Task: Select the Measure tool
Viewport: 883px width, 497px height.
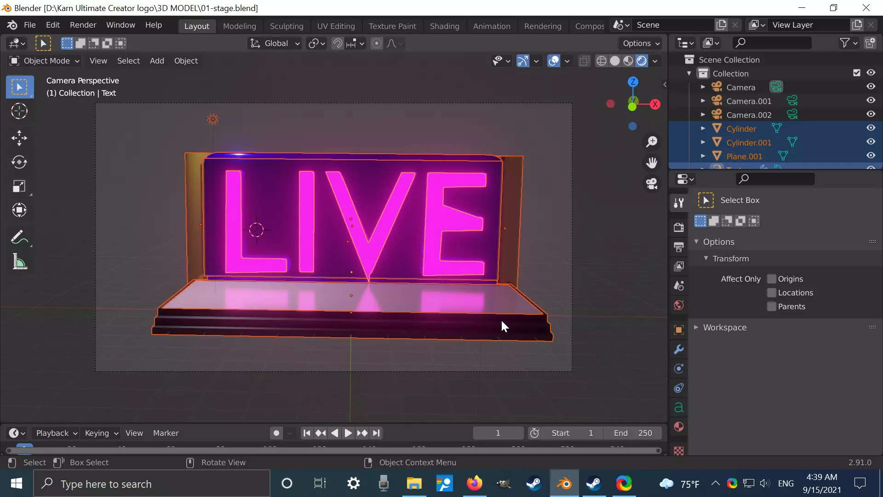Action: point(19,262)
